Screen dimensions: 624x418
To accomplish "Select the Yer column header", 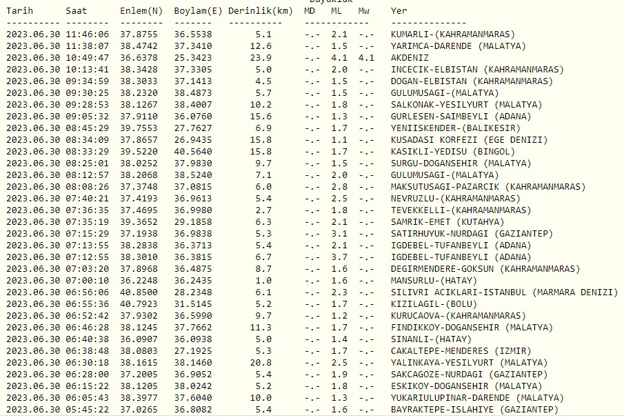I will tap(399, 10).
